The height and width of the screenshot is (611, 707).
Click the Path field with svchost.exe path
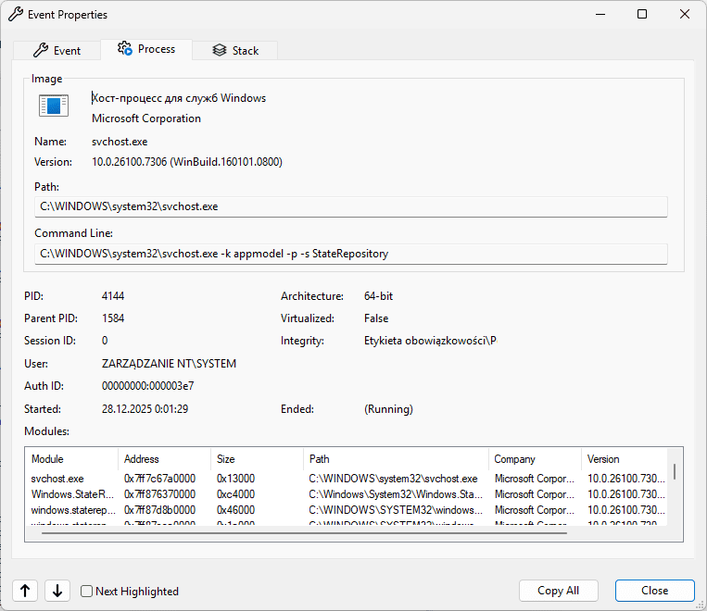click(x=351, y=206)
